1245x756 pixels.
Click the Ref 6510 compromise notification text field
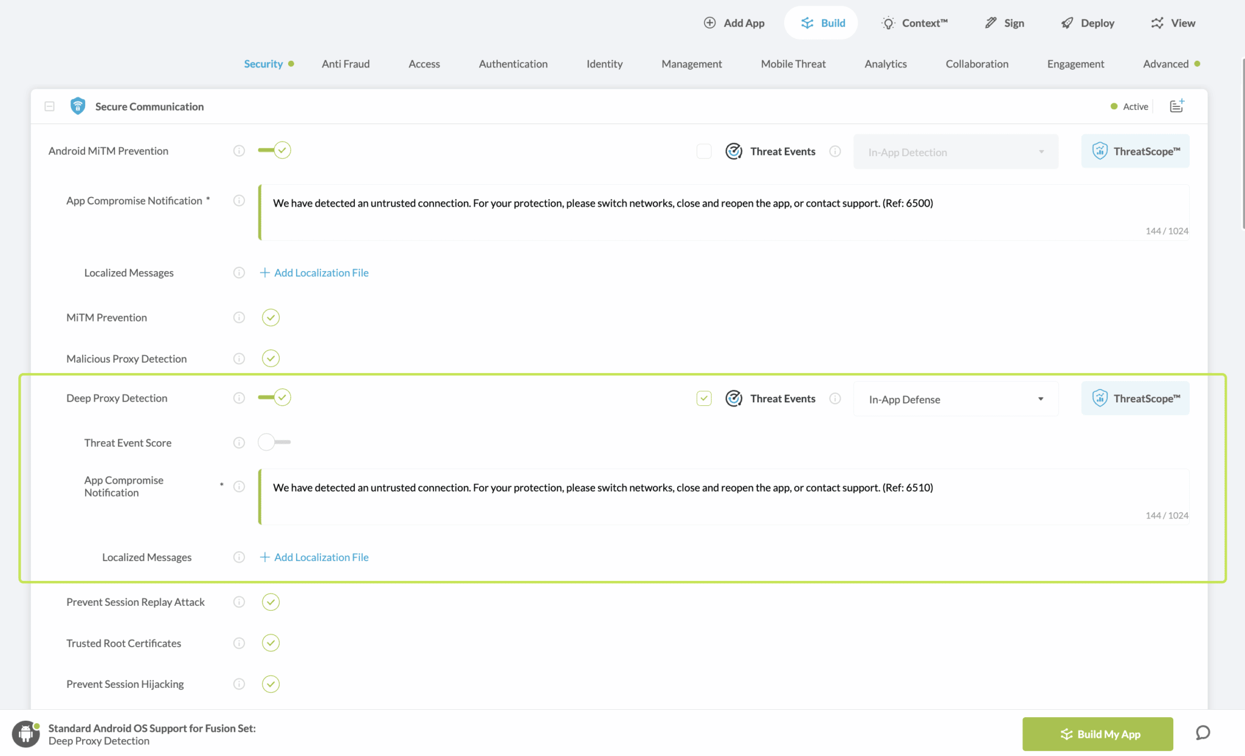coord(723,497)
